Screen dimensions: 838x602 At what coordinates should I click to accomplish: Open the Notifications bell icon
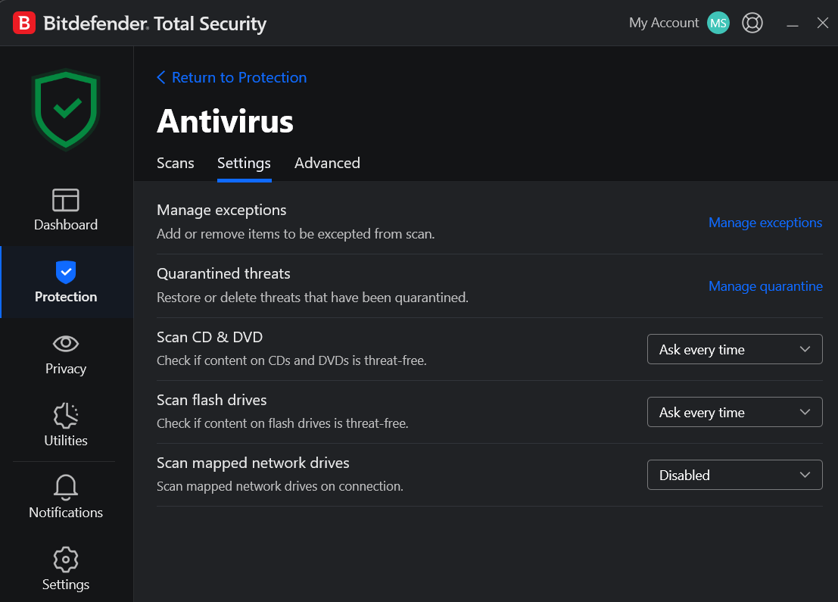pyautogui.click(x=66, y=487)
